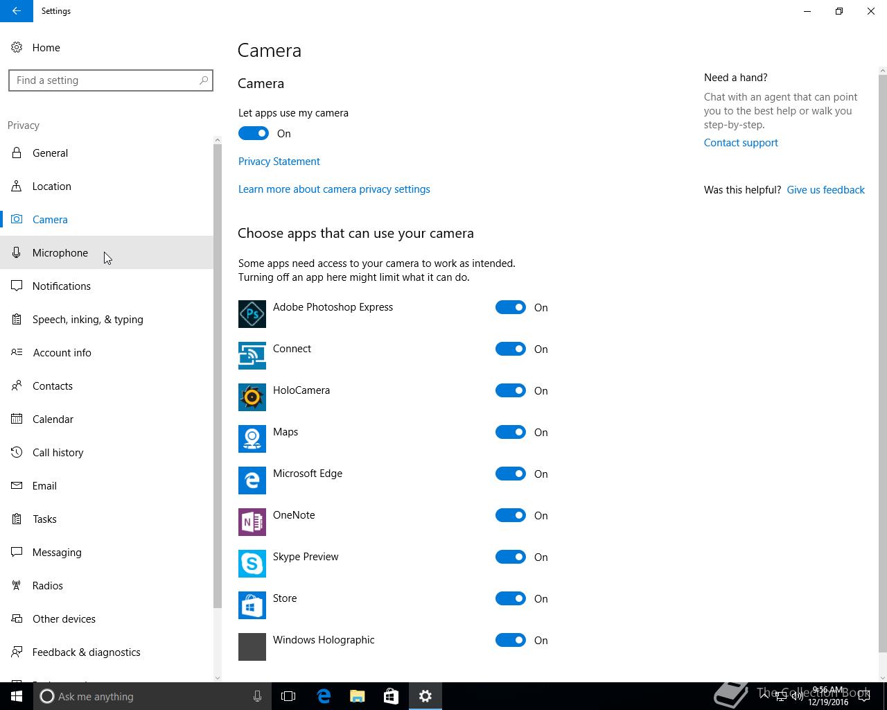Viewport: 887px width, 710px height.
Task: Open the Microphone privacy page
Action: 107,252
